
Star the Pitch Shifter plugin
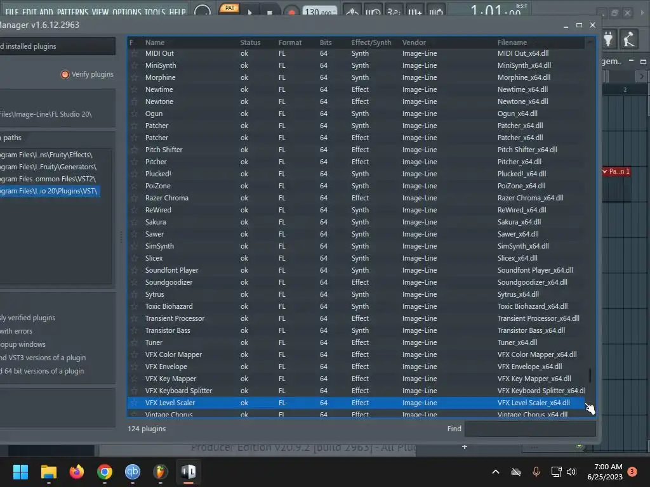pos(134,150)
